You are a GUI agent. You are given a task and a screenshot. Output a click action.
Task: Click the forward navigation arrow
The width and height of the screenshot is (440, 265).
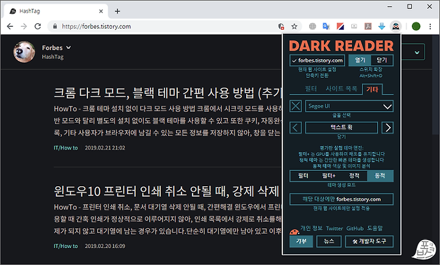click(x=24, y=26)
